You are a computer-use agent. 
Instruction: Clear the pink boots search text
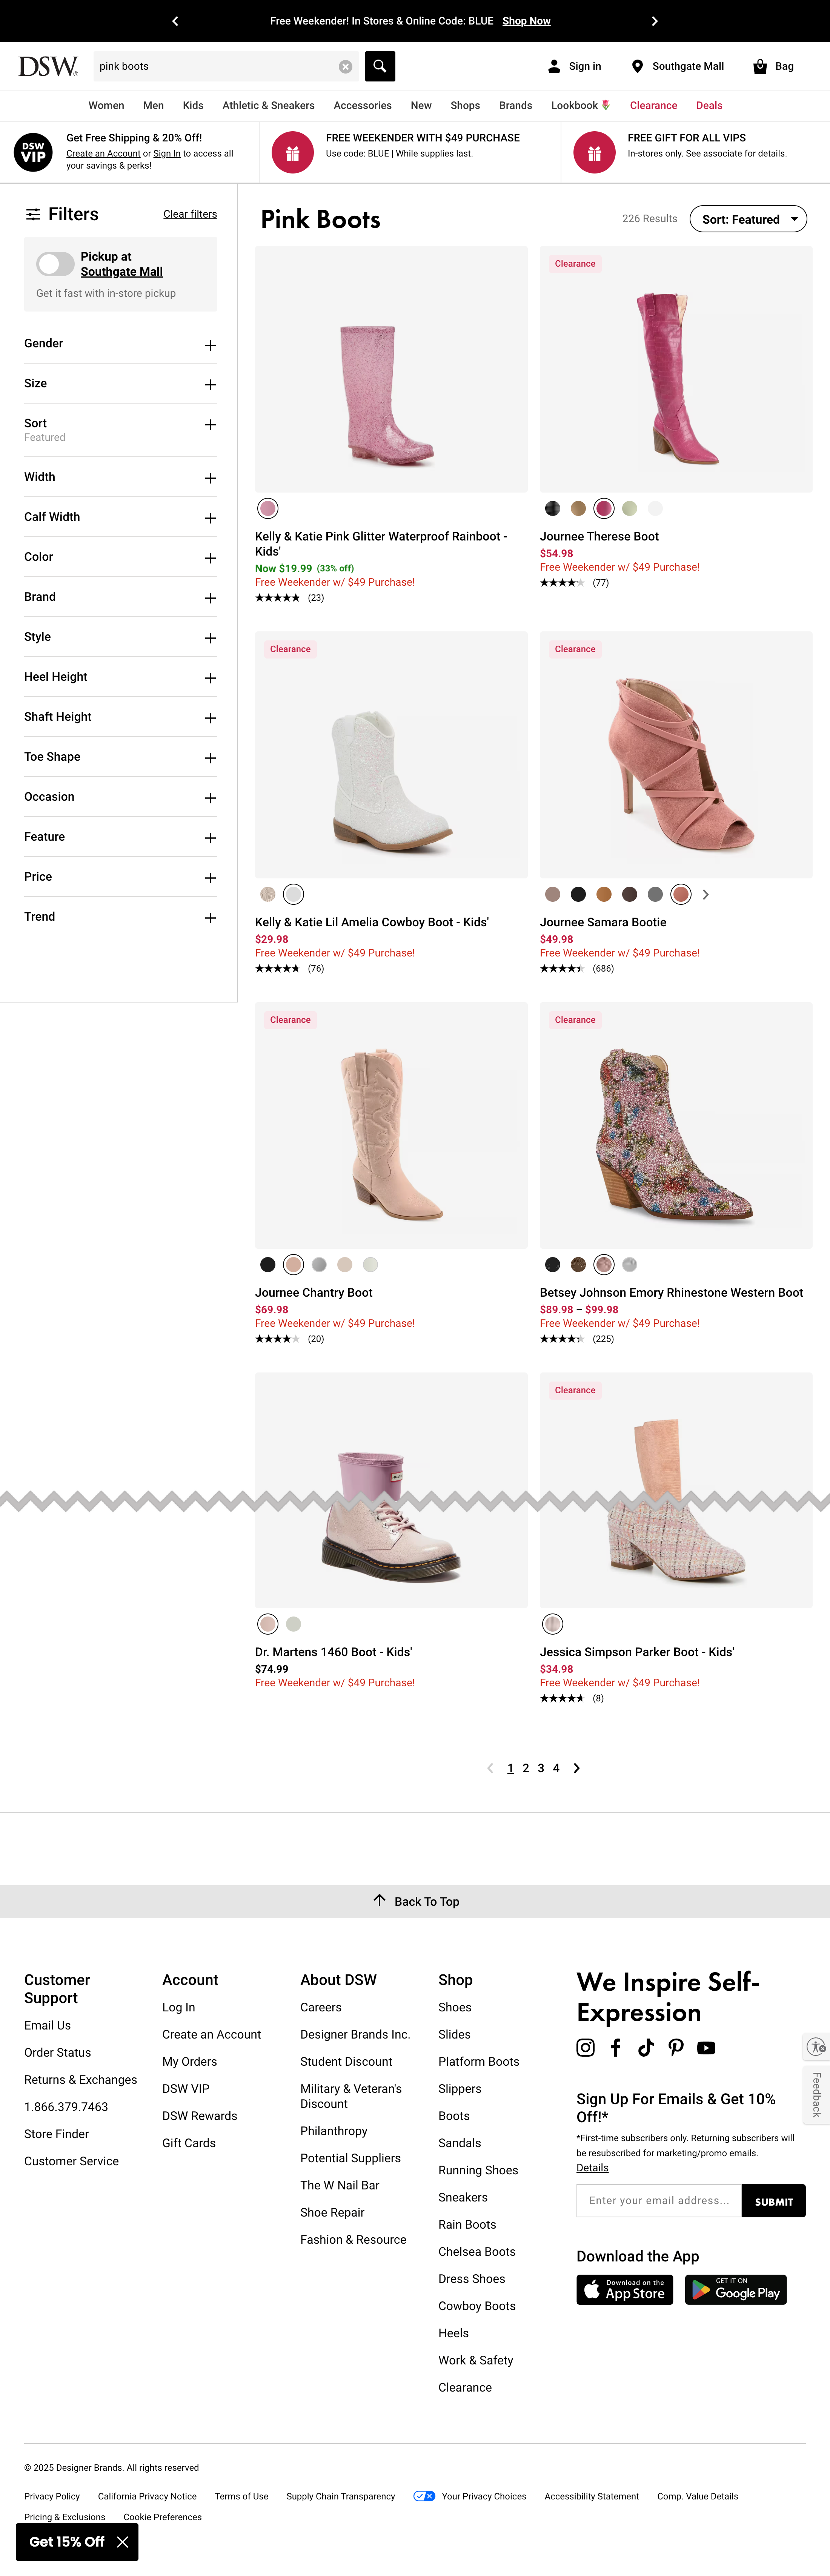[x=345, y=67]
